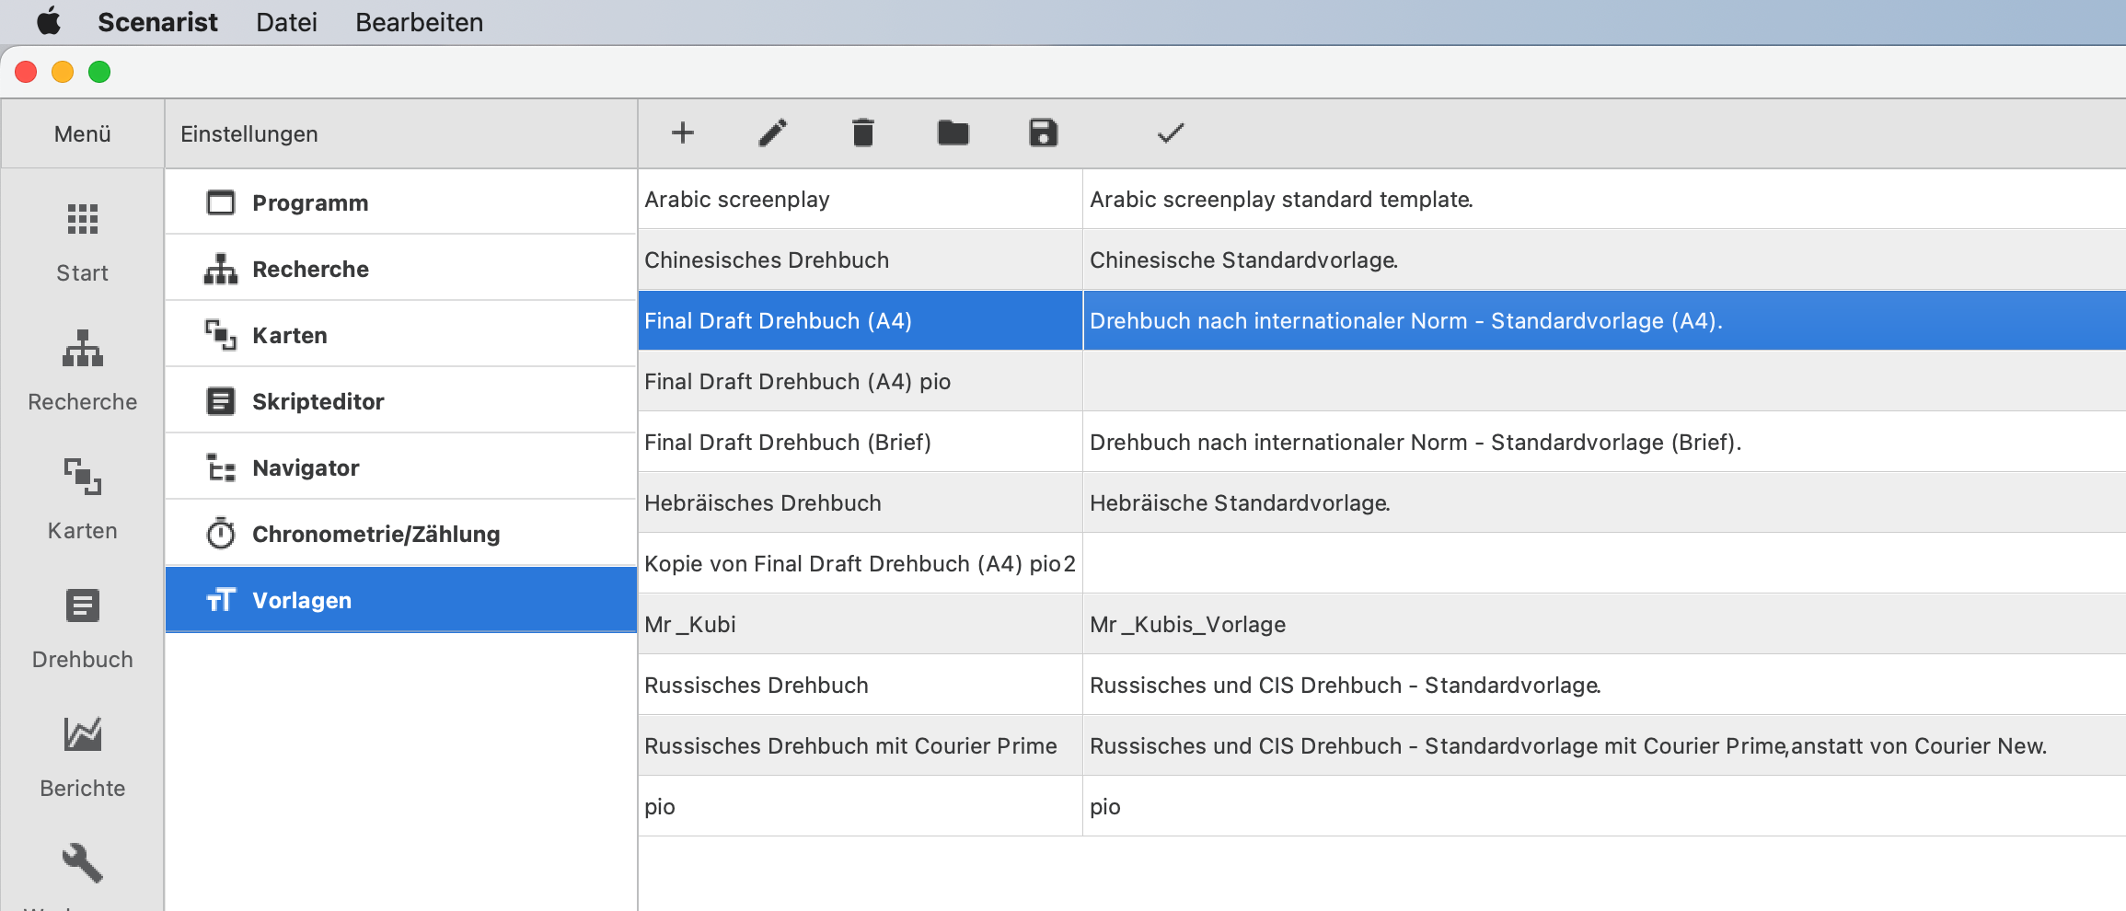Click the floppy disk save template icon
2126x911 pixels.
click(x=1043, y=133)
